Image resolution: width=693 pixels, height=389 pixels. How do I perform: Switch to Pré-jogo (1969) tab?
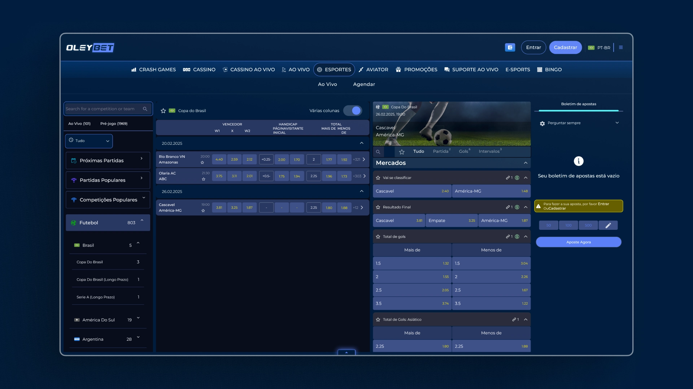tap(114, 124)
